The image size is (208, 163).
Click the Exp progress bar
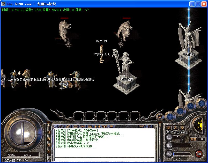(x=182, y=145)
